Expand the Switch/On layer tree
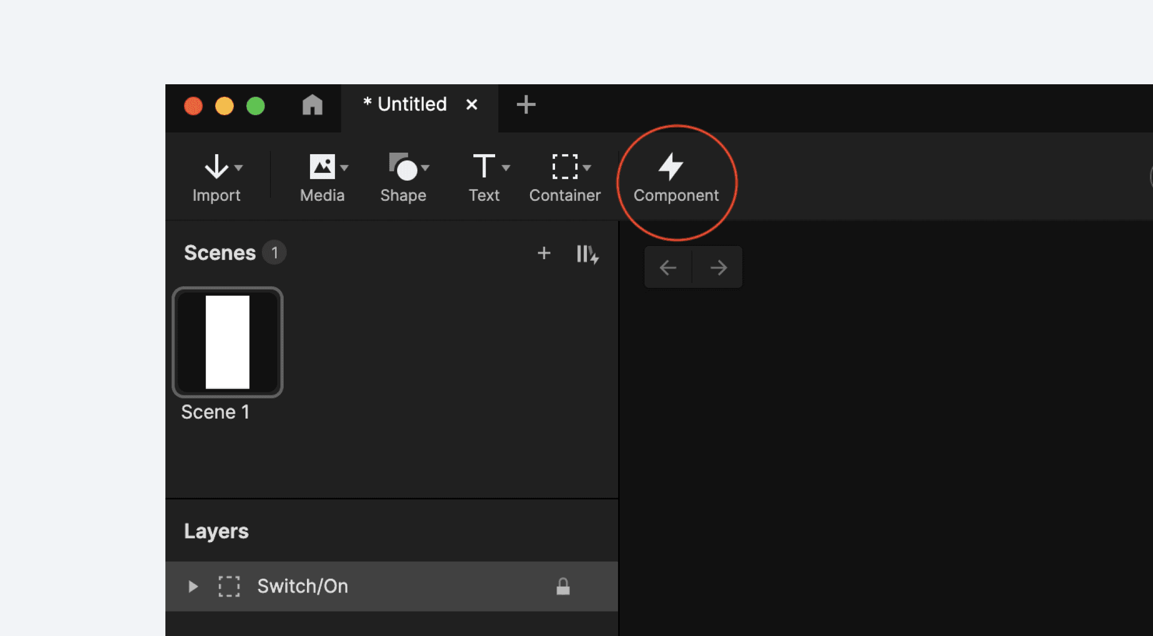The image size is (1153, 636). (x=192, y=586)
